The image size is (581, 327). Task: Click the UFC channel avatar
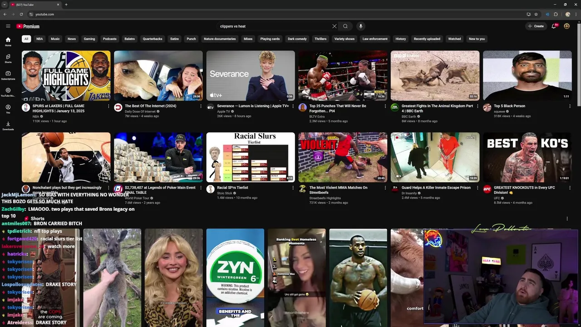tap(487, 189)
